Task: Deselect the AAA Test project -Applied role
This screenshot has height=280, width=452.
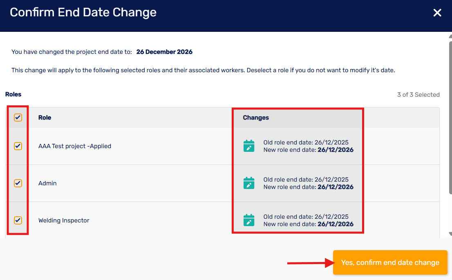Action: tap(18, 146)
